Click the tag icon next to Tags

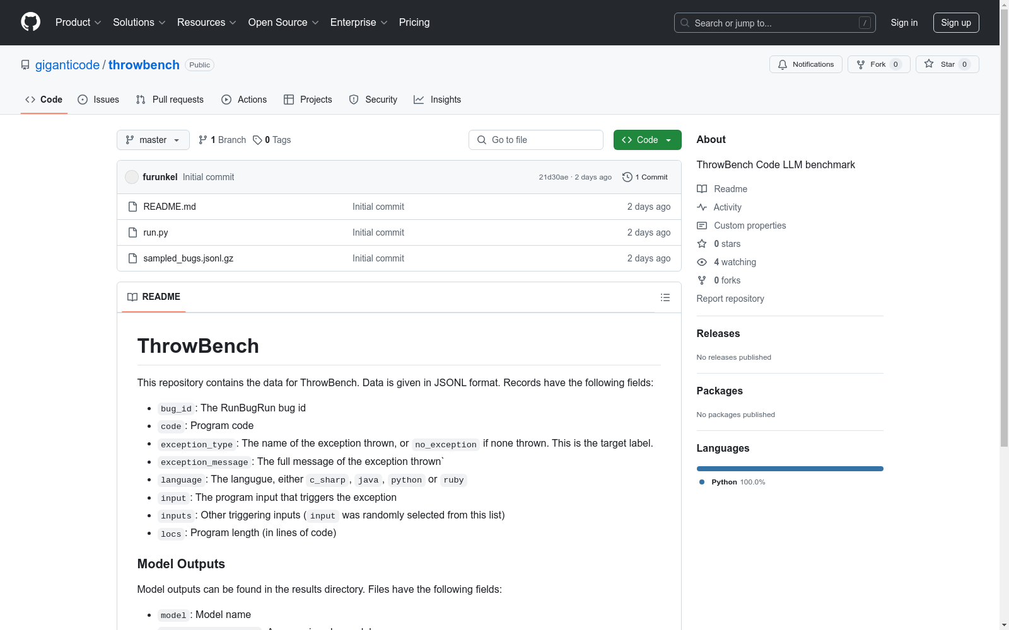[257, 140]
